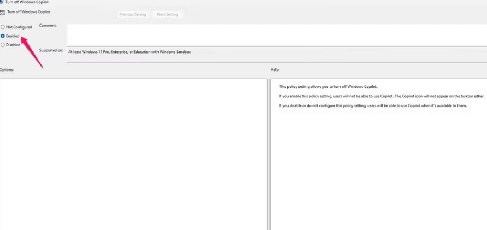Click help paragraph beginning 'If you enable'
The image size is (487, 230).
pos(382,96)
